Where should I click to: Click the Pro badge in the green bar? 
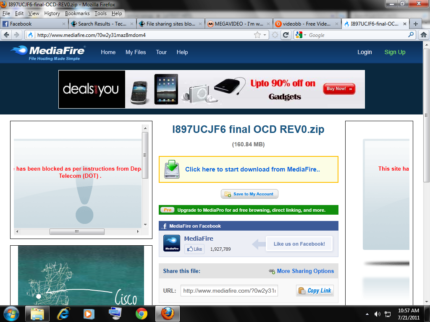167,210
